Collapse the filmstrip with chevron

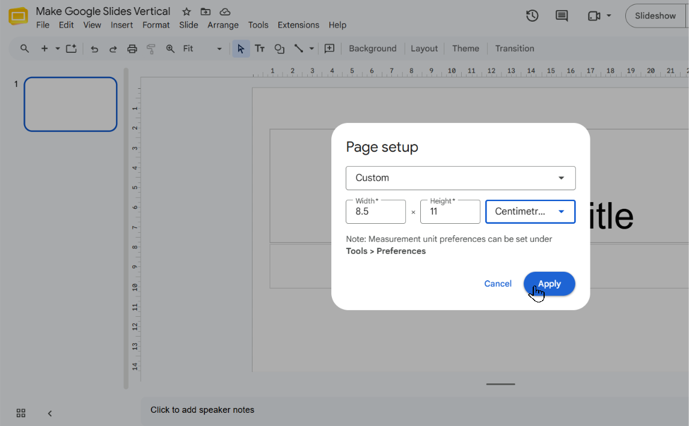[50, 413]
